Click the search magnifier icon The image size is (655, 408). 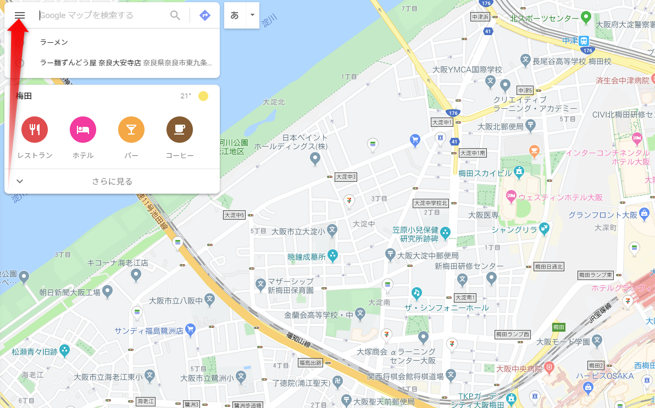175,15
